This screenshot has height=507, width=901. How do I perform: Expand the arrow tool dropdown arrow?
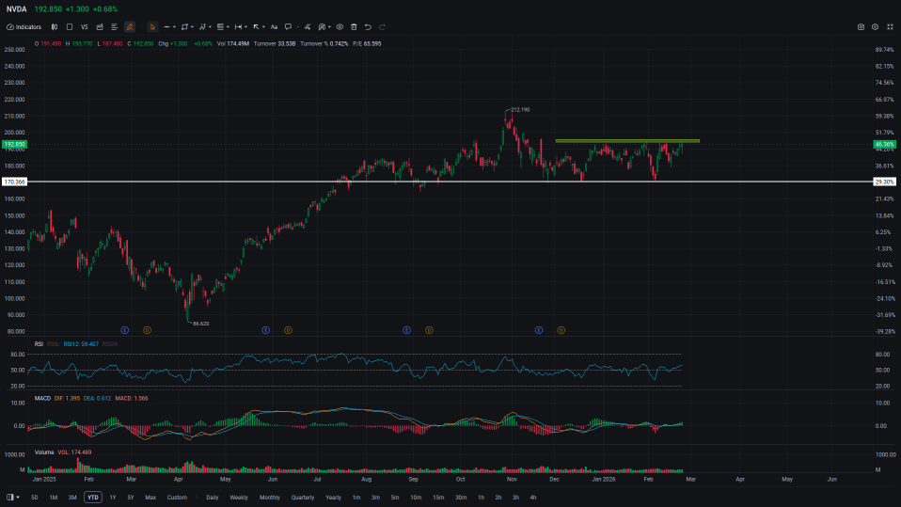coord(263,27)
